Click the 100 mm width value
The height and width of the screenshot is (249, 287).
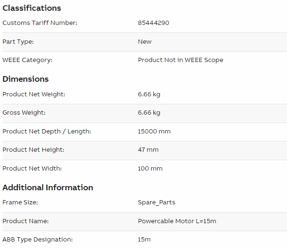150,169
